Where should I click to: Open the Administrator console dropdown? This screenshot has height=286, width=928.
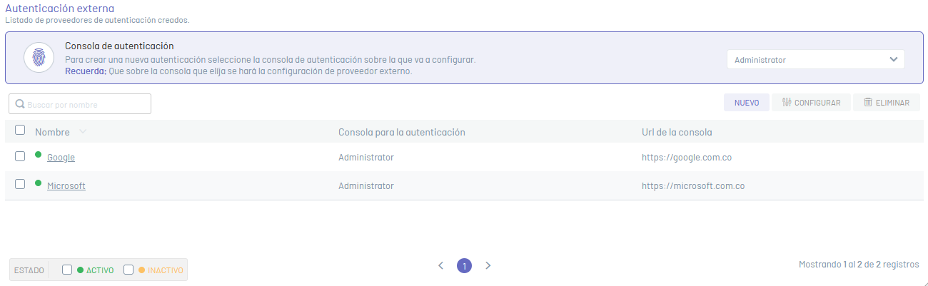(816, 60)
